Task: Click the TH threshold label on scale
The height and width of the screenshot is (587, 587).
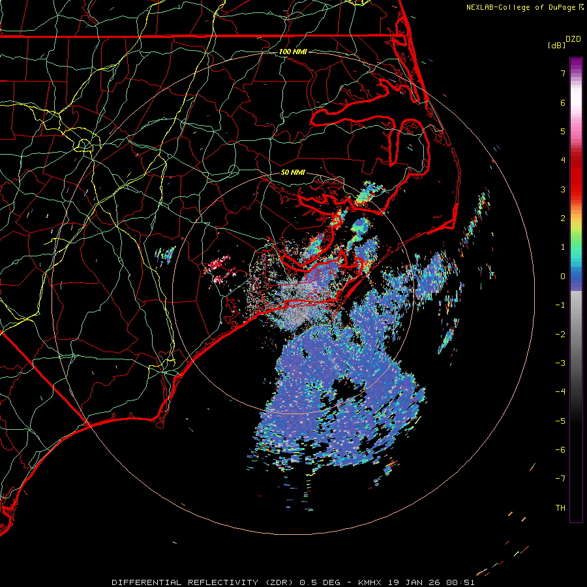Action: click(x=560, y=508)
